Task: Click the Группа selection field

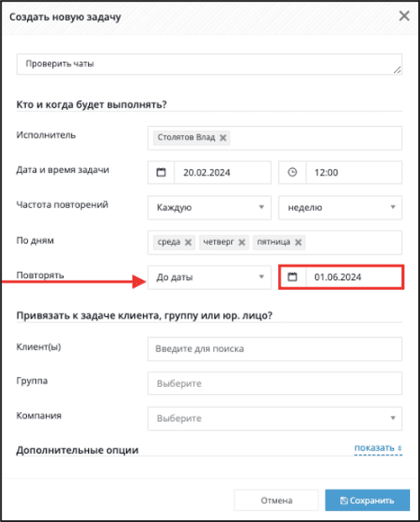Action: 275,383
